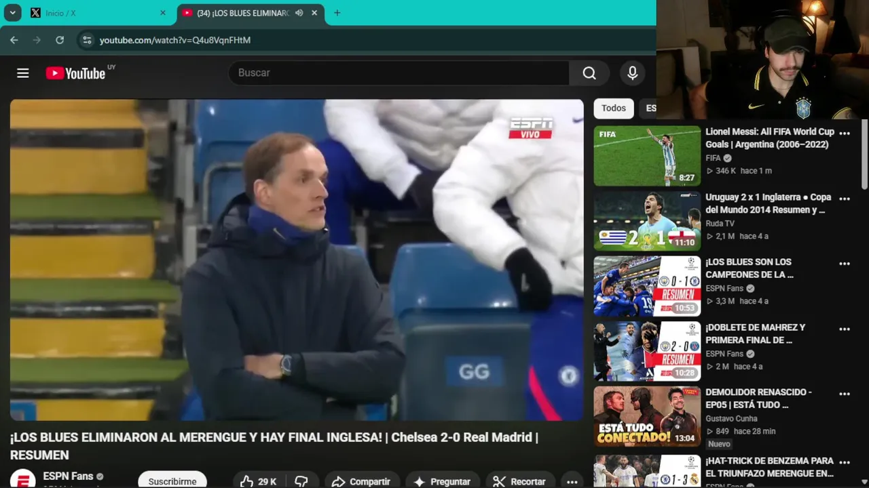This screenshot has height=488, width=869.
Task: Open options menu for LOS BLUES SON CAMPEONES
Action: coord(845,264)
